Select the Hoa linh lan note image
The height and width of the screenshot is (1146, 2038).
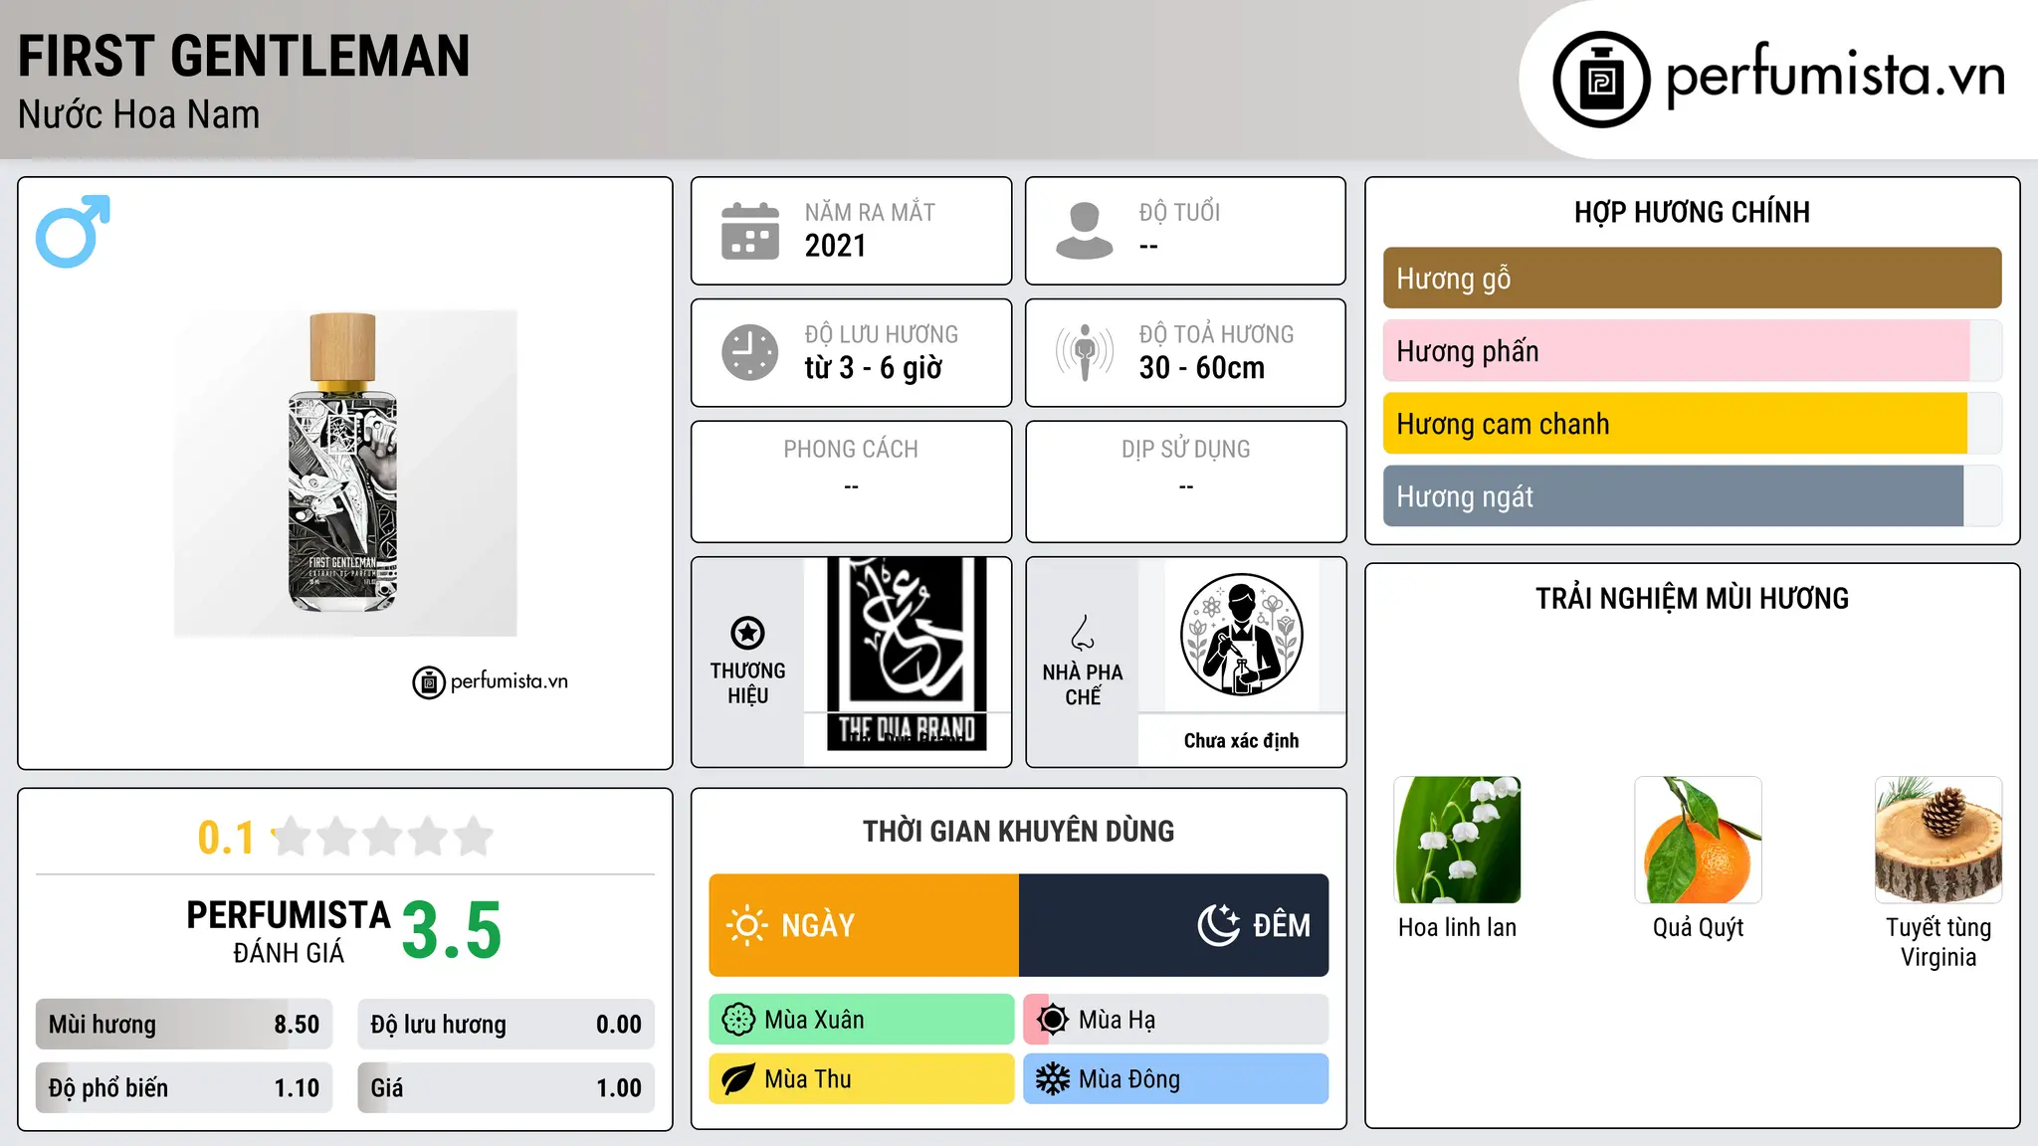(x=1458, y=840)
